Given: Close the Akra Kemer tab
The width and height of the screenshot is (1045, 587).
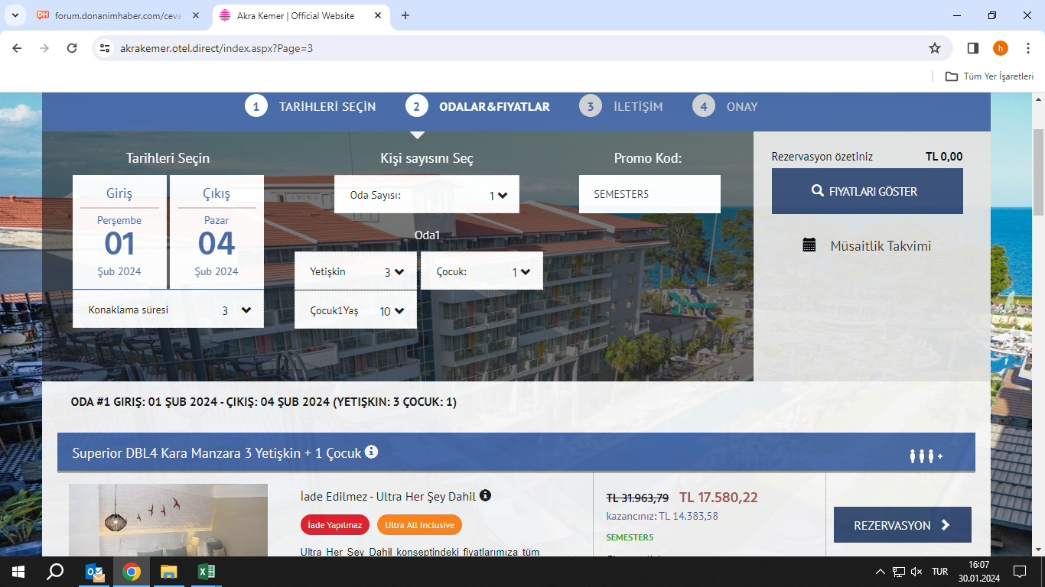Looking at the screenshot, I should tap(376, 15).
